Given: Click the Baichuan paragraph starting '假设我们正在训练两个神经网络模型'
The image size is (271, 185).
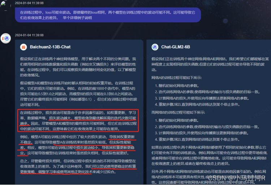Looking at the screenshot, I should pyautogui.click(x=78, y=67).
